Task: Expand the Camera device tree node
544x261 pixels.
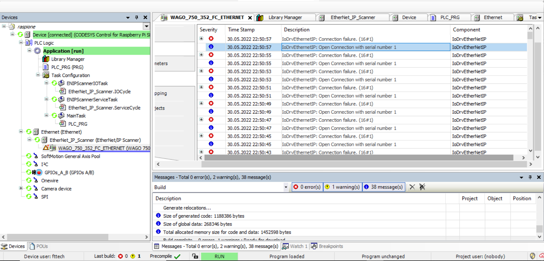Action: (21, 188)
